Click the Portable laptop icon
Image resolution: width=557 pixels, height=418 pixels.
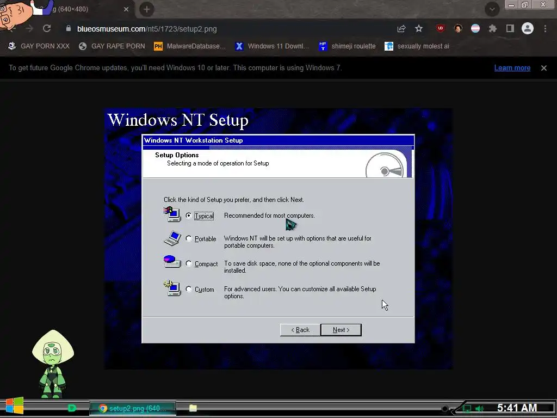pos(172,238)
